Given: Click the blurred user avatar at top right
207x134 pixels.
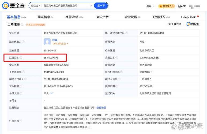Looking at the screenshot, I should (x=194, y=6).
